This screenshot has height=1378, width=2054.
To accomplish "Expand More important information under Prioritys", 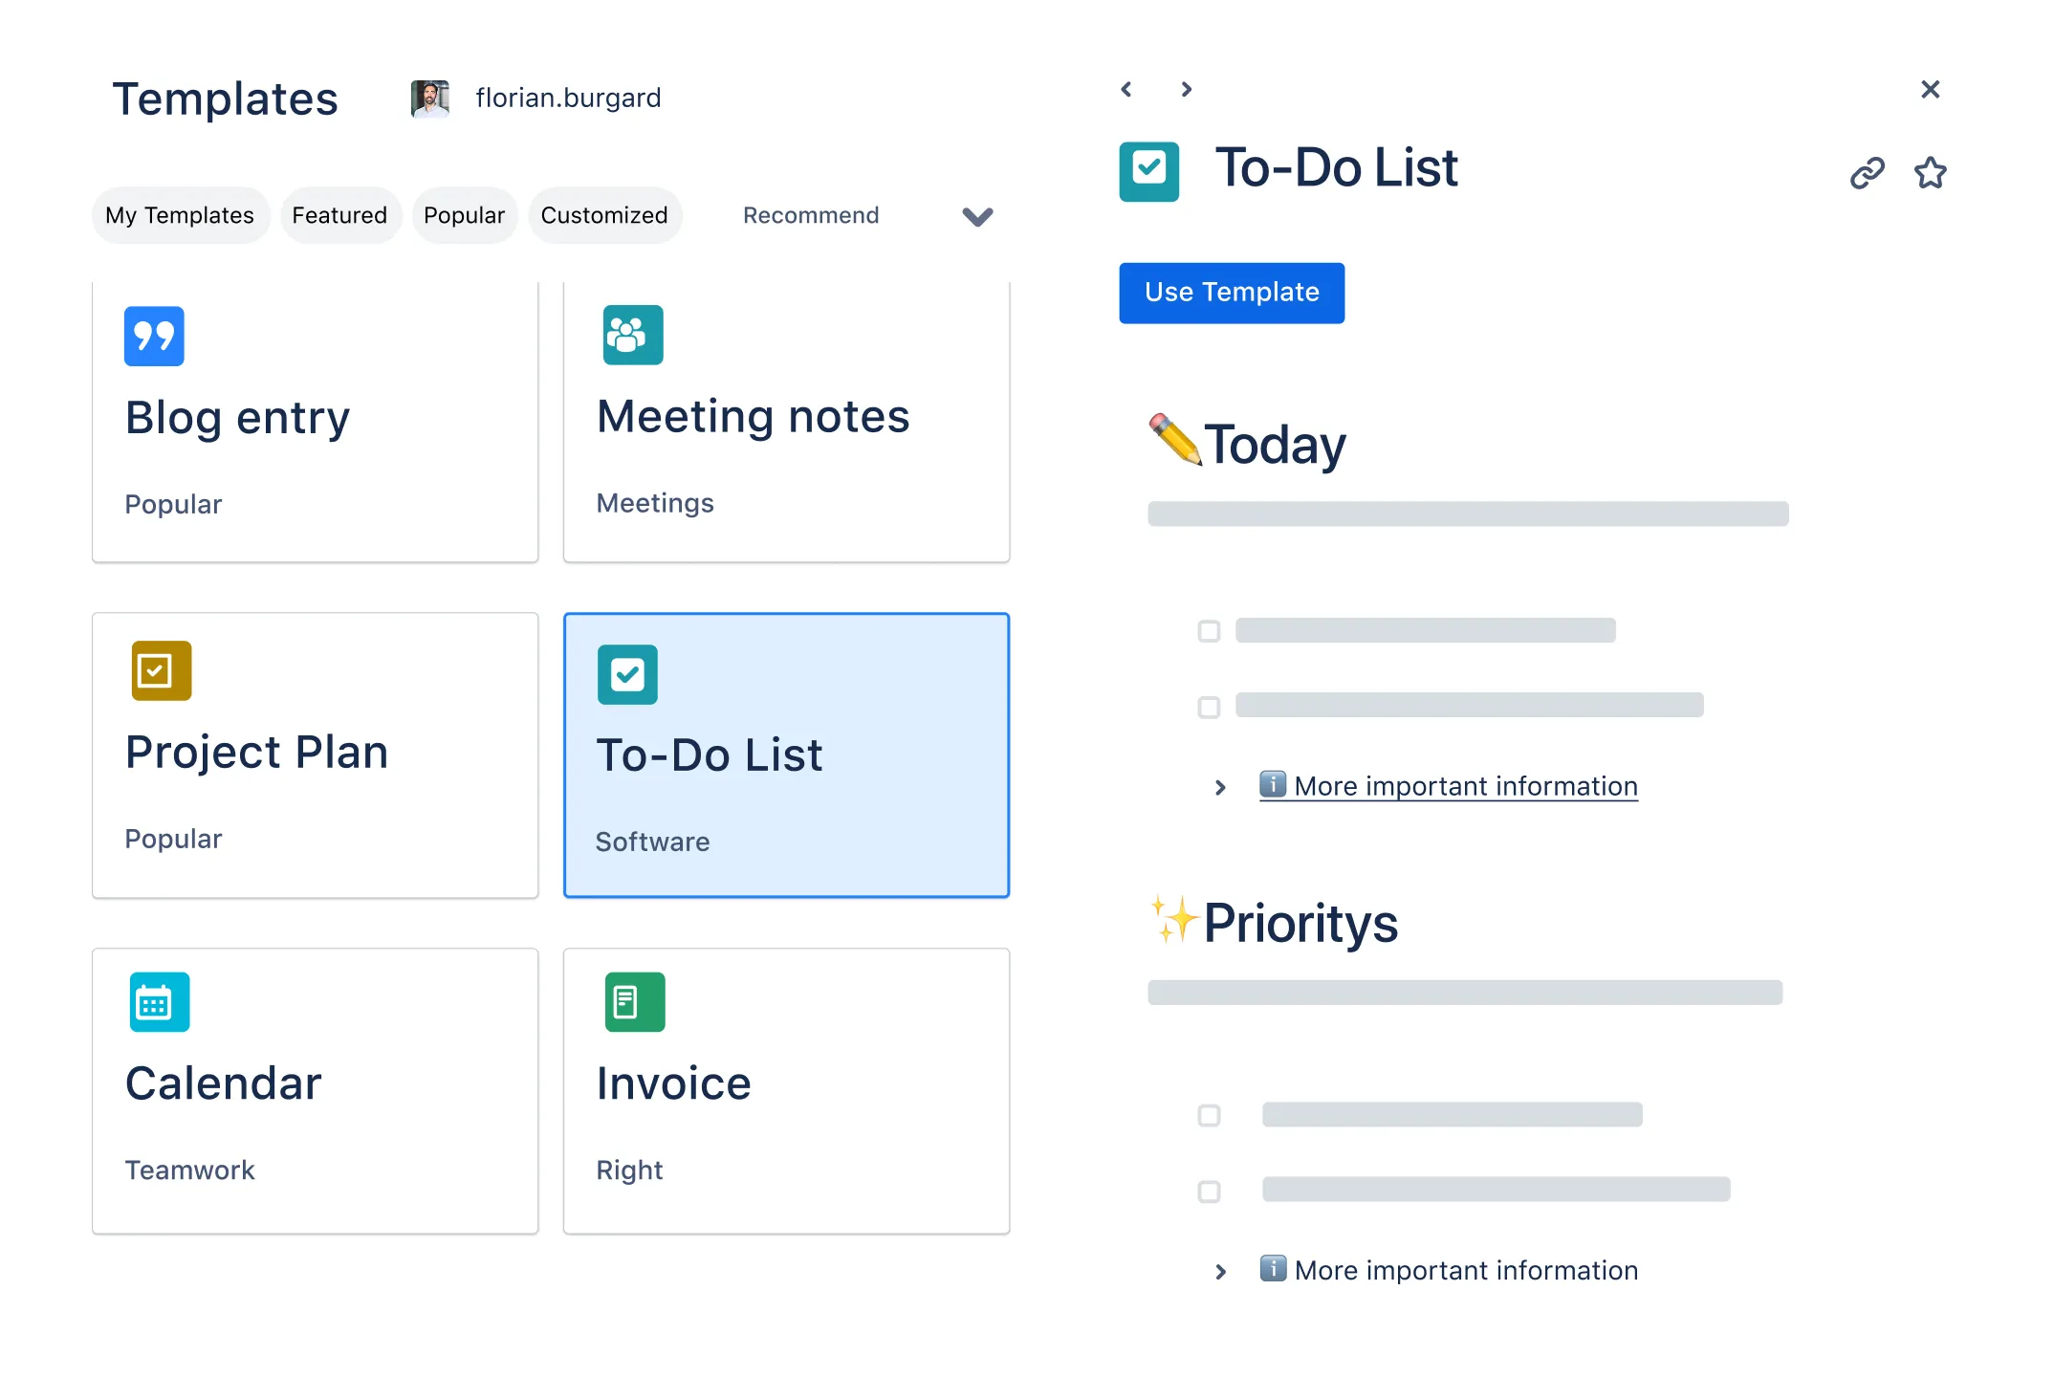I will pos(1220,1271).
